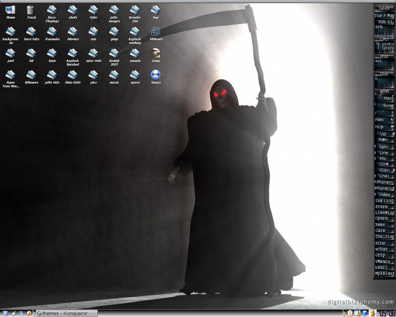The height and width of the screenshot is (317, 396).
Task: Click the 05:06 panel clock
Action: [387, 313]
